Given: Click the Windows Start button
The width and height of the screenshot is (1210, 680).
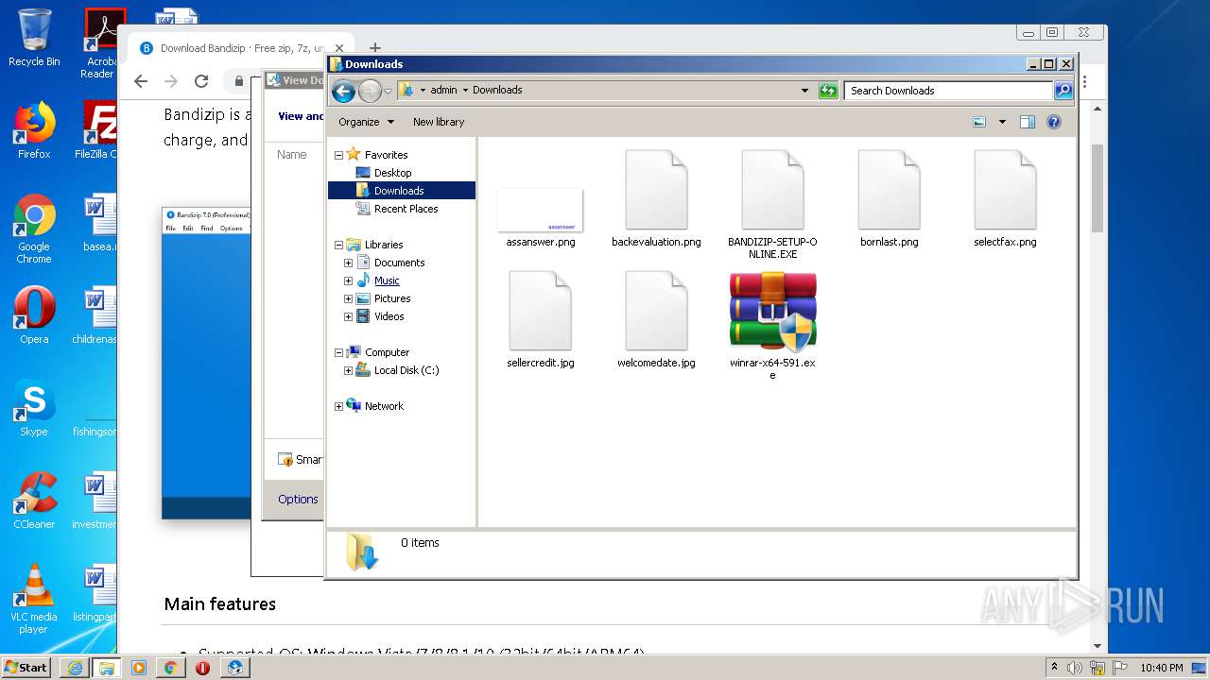Looking at the screenshot, I should [26, 667].
